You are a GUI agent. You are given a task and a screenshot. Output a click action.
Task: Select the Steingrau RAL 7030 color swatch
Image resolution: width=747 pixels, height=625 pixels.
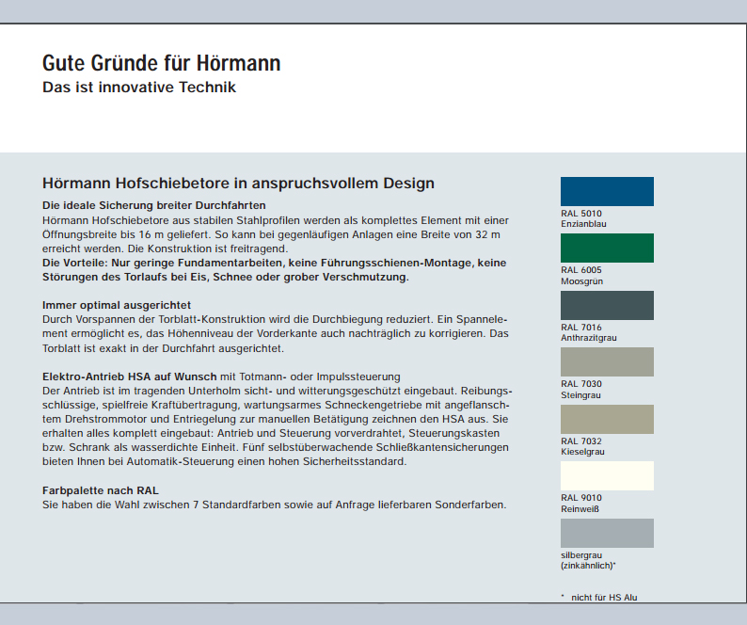[607, 361]
